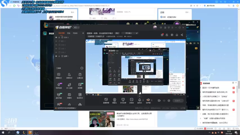Toggle visibility eye for 全屏 1 layer

pyautogui.click(x=56, y=56)
